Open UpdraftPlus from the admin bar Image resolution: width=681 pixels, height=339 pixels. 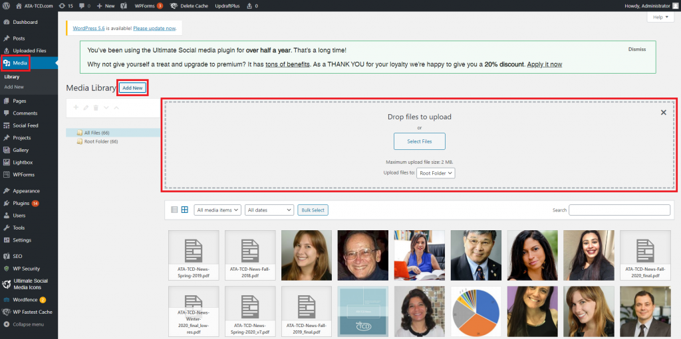click(x=228, y=6)
